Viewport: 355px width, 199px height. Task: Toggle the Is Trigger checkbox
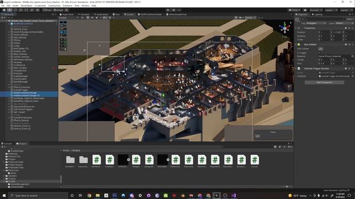coord(319,53)
